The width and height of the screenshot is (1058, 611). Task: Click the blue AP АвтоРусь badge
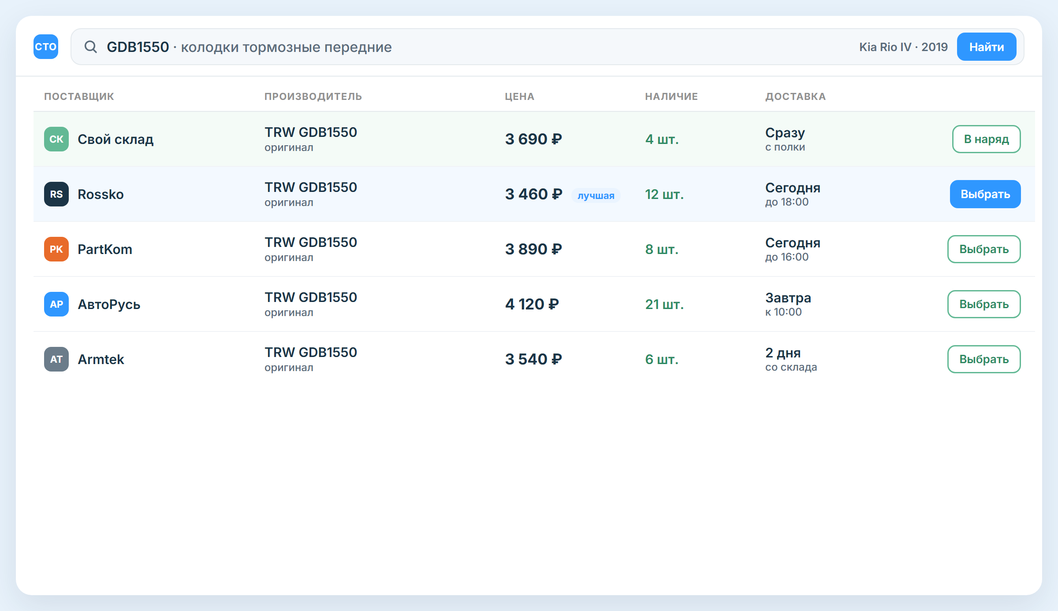[56, 304]
